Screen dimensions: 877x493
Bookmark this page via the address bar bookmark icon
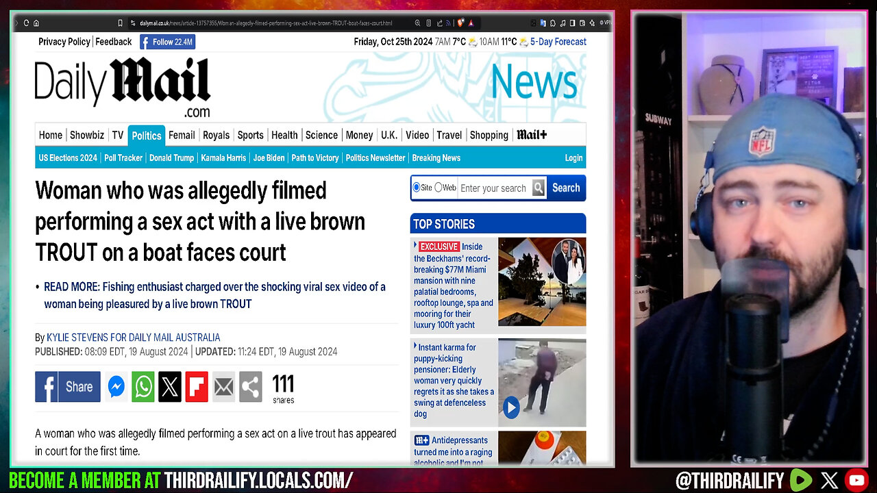pos(119,23)
